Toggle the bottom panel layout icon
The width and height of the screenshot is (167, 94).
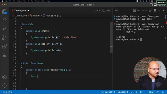[155, 5]
